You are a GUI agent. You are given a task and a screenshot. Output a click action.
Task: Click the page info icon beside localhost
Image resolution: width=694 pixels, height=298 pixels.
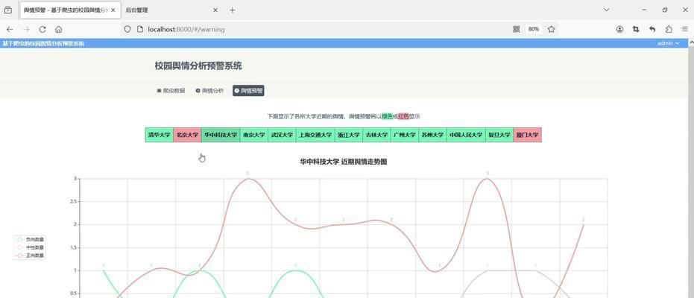[140, 29]
